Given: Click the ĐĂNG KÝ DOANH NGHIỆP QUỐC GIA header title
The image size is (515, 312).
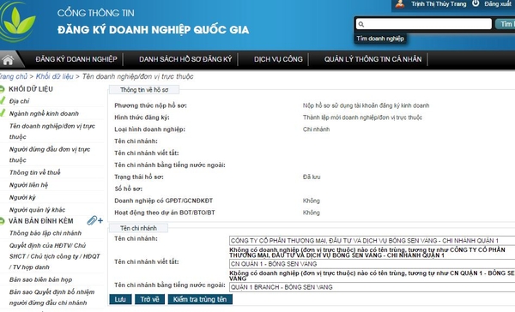Looking at the screenshot, I should tap(153, 30).
